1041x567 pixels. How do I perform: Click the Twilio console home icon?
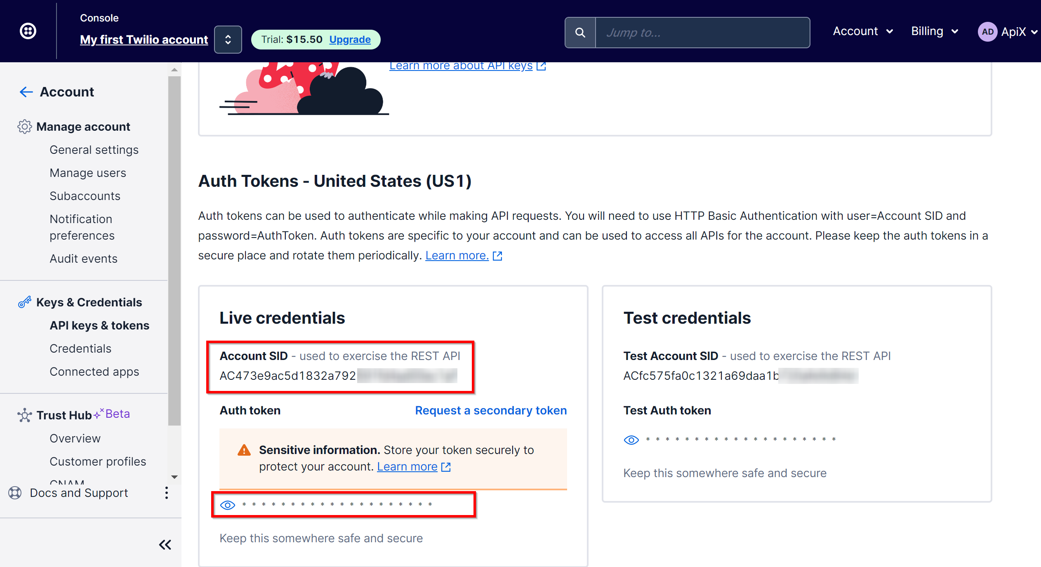pyautogui.click(x=28, y=31)
